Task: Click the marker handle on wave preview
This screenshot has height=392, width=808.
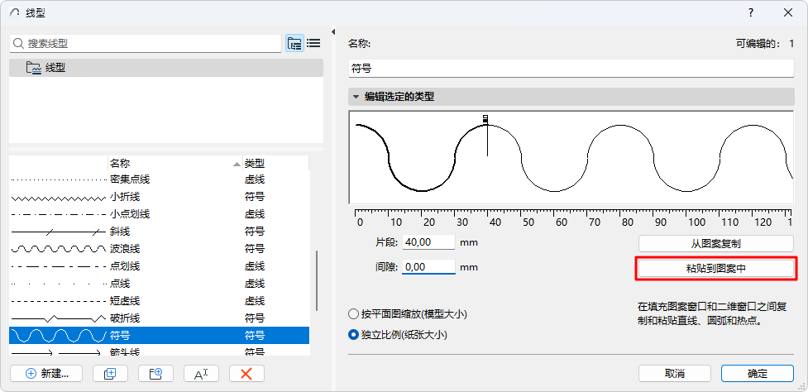Action: 485,119
